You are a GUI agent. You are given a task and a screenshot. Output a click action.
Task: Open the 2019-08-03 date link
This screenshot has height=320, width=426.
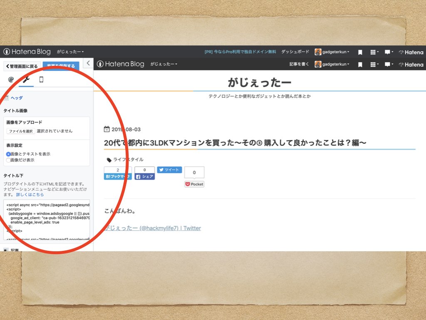tap(126, 130)
